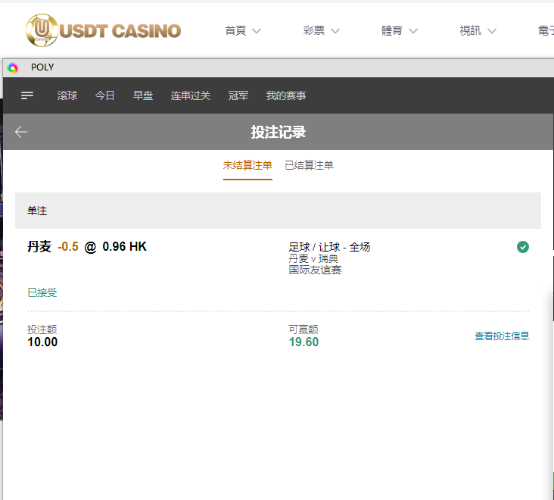This screenshot has width=554, height=500.
Task: Switch to the 未结算注单 tab
Action: click(247, 165)
